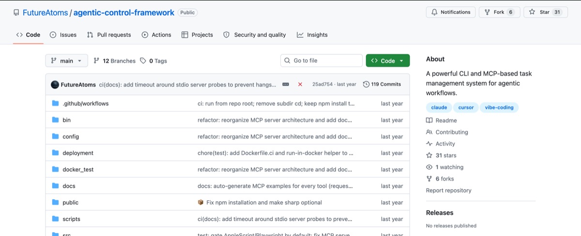Image resolution: width=581 pixels, height=236 pixels.
Task: Star the repository with the Star button
Action: coord(546,12)
